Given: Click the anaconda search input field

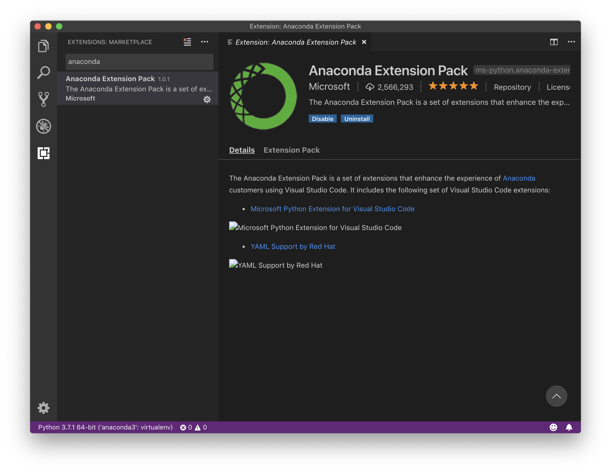Looking at the screenshot, I should [x=139, y=62].
